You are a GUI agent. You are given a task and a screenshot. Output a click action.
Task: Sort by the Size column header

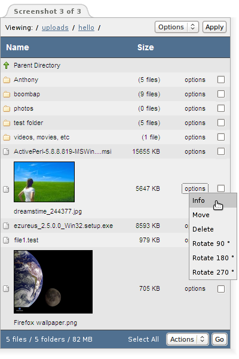click(x=145, y=47)
